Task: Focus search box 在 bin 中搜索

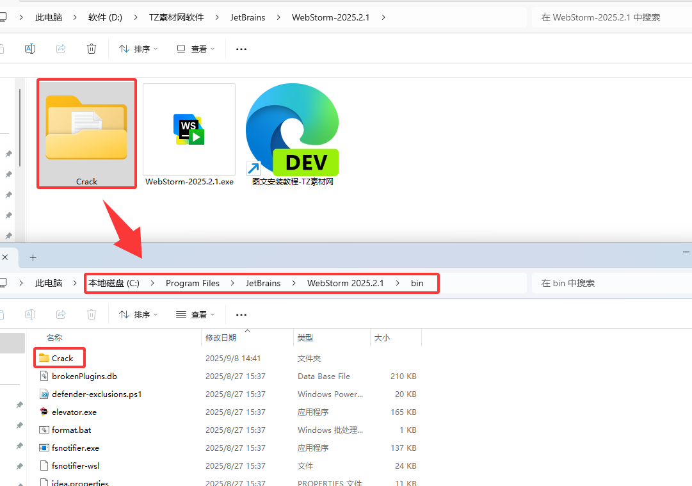Action: (x=612, y=284)
